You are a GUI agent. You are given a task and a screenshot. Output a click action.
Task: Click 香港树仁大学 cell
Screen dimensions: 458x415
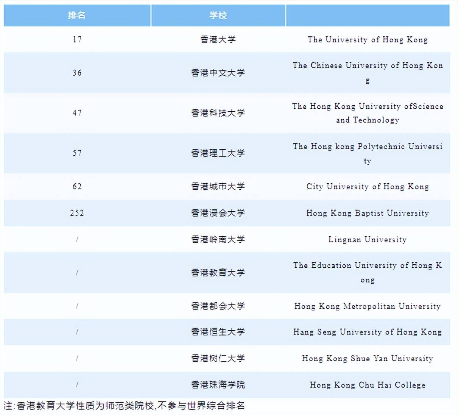[x=218, y=358]
